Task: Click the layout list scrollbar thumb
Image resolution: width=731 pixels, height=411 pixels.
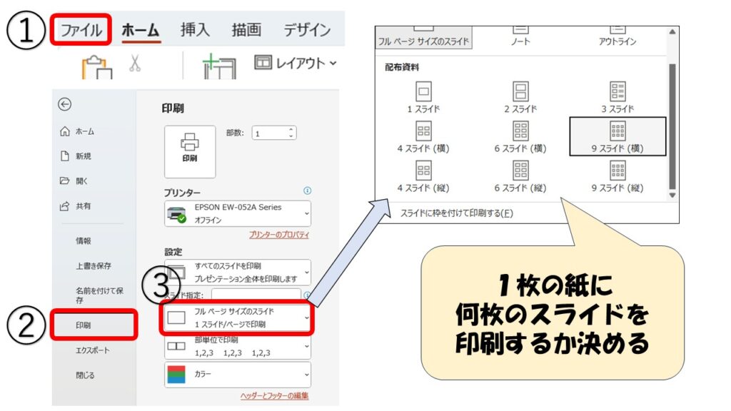Action: 672,127
